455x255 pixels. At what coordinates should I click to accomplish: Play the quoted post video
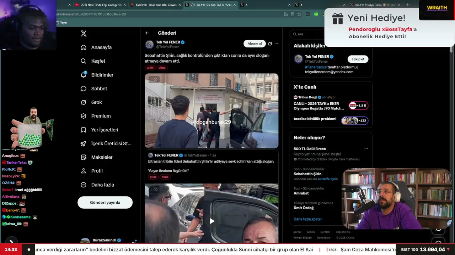(212, 221)
